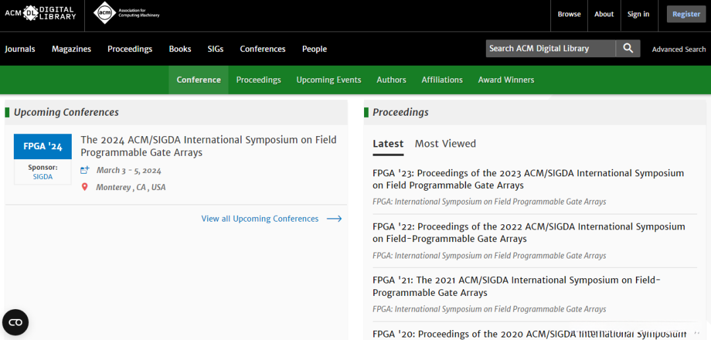Viewport: 711px width, 340px height.
Task: Open the Advanced Search link
Action: pyautogui.click(x=679, y=49)
